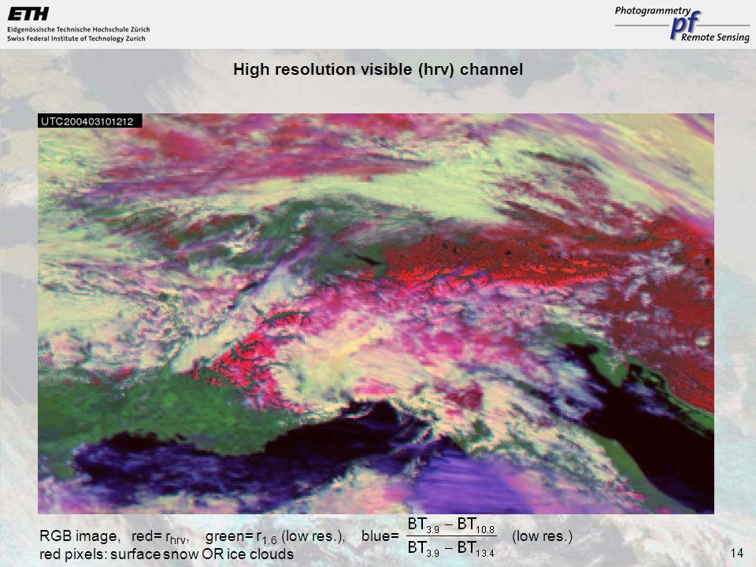Click the BT3.9 − BT13.4 denominator
Image resolution: width=756 pixels, height=567 pixels.
click(x=451, y=549)
